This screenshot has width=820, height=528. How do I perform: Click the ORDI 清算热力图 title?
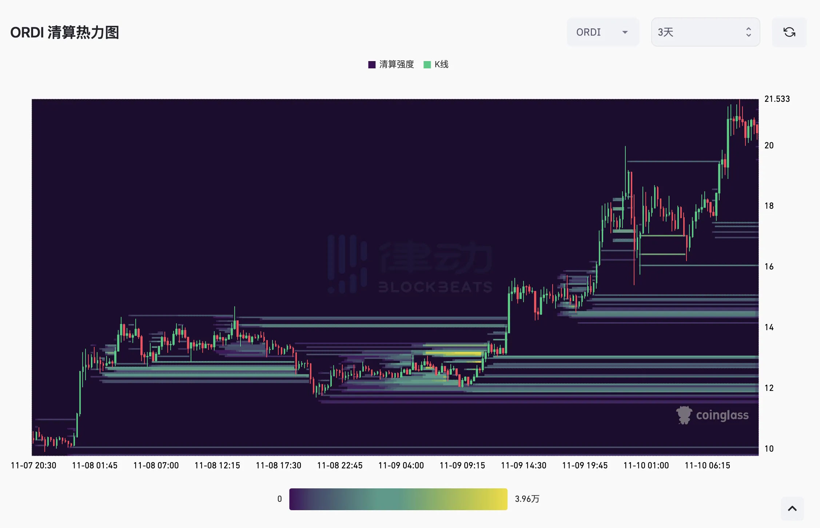pos(65,33)
